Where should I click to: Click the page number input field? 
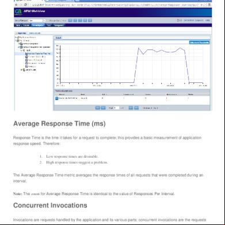coord(116,108)
